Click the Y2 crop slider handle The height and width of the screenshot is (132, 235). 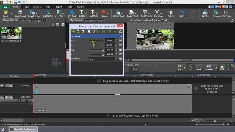click(x=103, y=55)
